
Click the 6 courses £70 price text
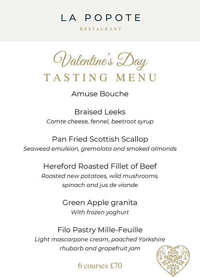point(100,266)
